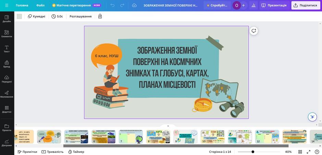Screen dimensions: 322x155
Task: Change the 5.0с slide duration
Action: pyautogui.click(x=57, y=16)
